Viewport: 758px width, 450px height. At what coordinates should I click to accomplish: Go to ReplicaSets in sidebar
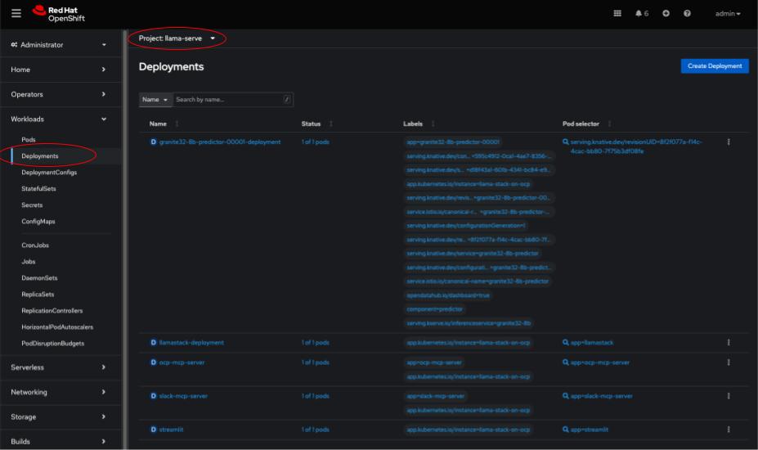[38, 295]
